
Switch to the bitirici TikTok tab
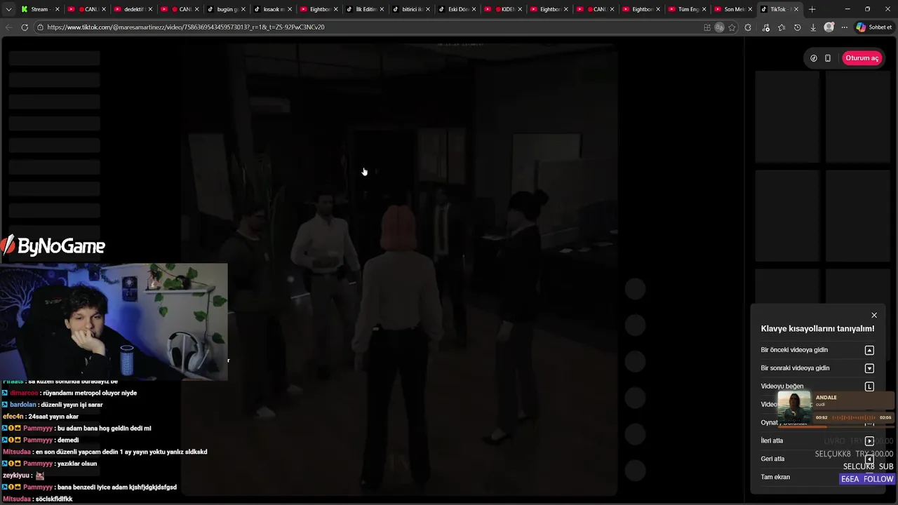[411, 9]
